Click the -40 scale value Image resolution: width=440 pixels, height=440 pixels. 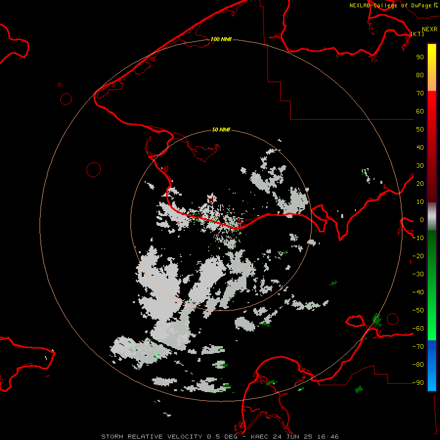(418, 292)
